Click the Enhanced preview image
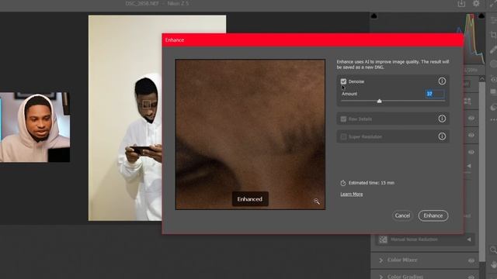 (250, 134)
